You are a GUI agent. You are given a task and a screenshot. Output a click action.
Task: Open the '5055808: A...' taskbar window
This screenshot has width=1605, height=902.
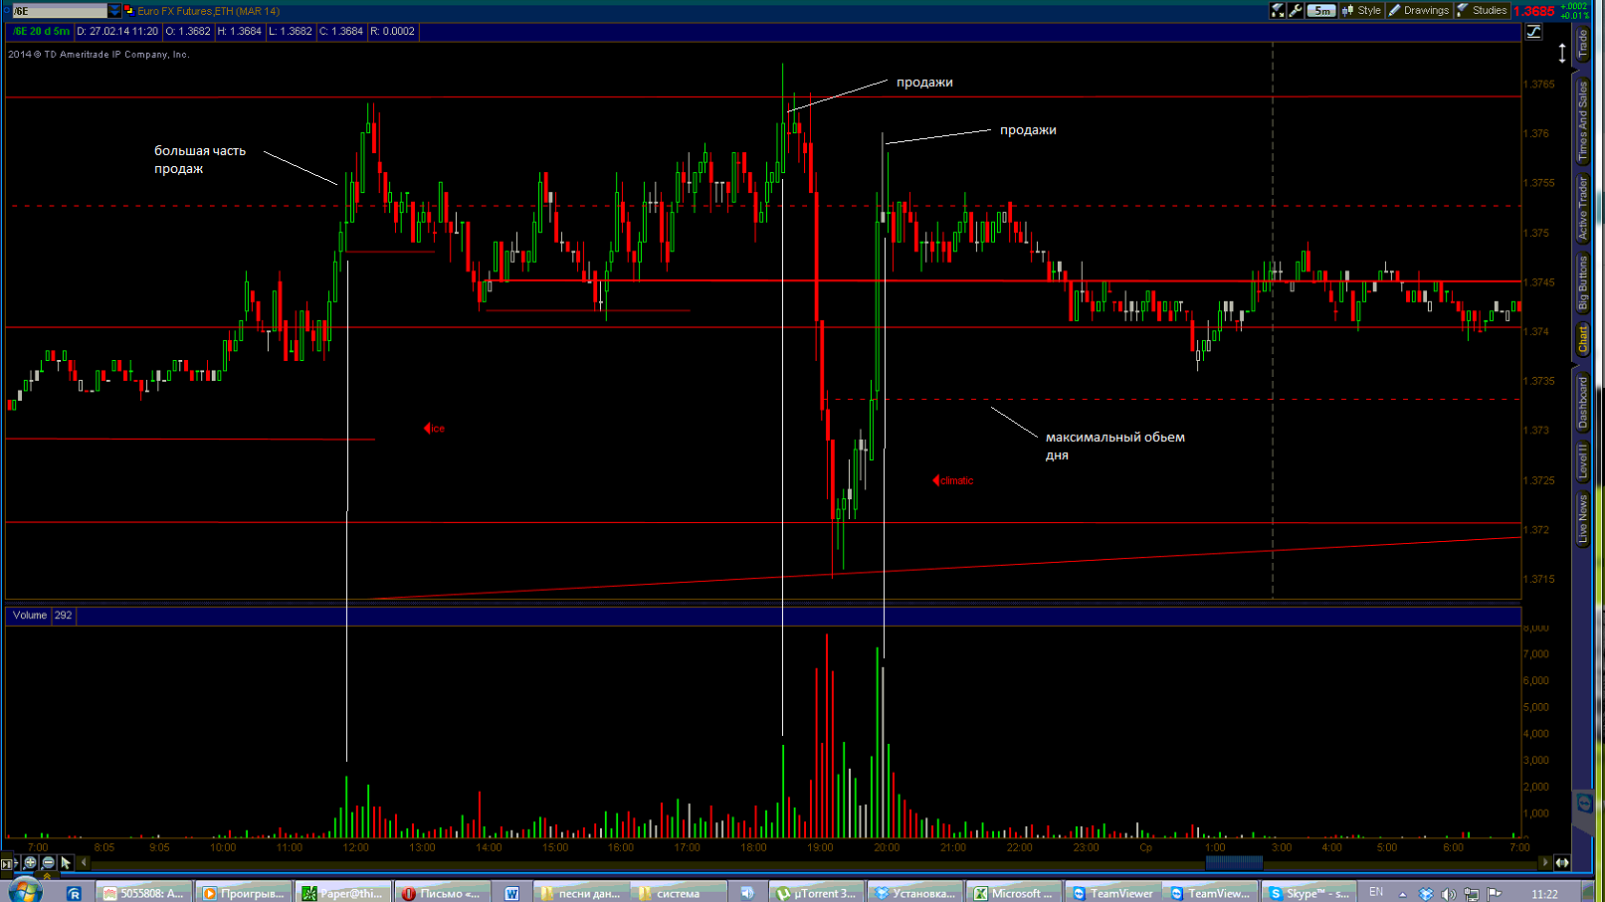pyautogui.click(x=143, y=893)
